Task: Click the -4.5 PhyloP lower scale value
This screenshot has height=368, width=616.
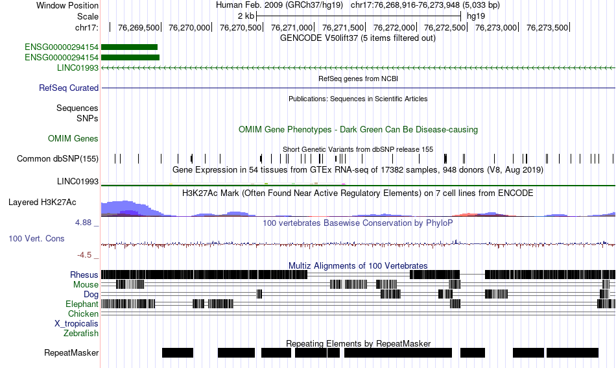Action: (x=84, y=255)
